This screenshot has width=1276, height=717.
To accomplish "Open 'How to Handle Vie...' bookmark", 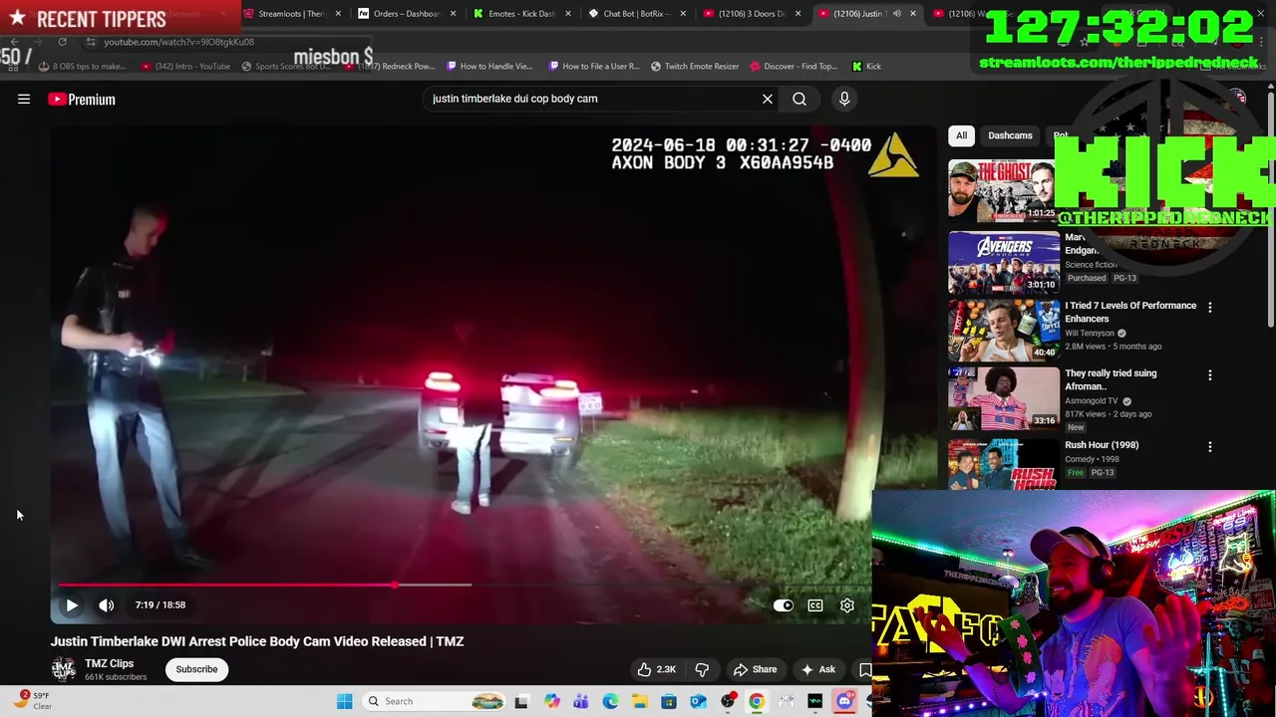I will click(489, 67).
